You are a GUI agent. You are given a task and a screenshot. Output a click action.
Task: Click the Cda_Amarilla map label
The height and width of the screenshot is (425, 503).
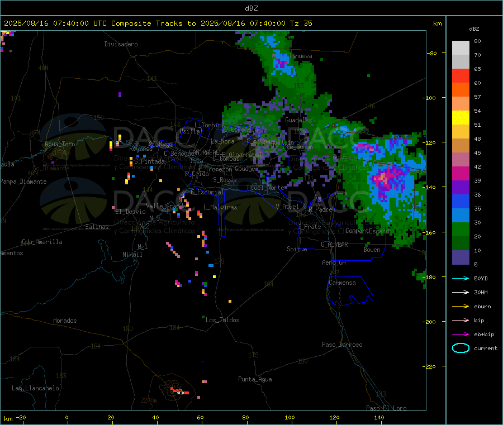(42, 242)
